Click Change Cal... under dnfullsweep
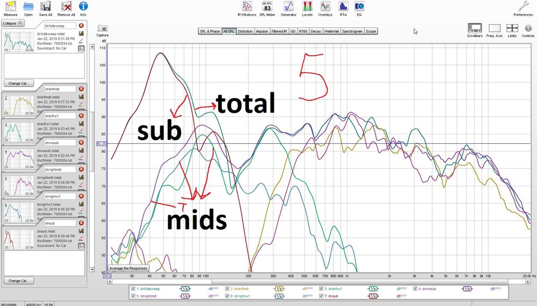The height and width of the screenshot is (306, 537). [19, 83]
